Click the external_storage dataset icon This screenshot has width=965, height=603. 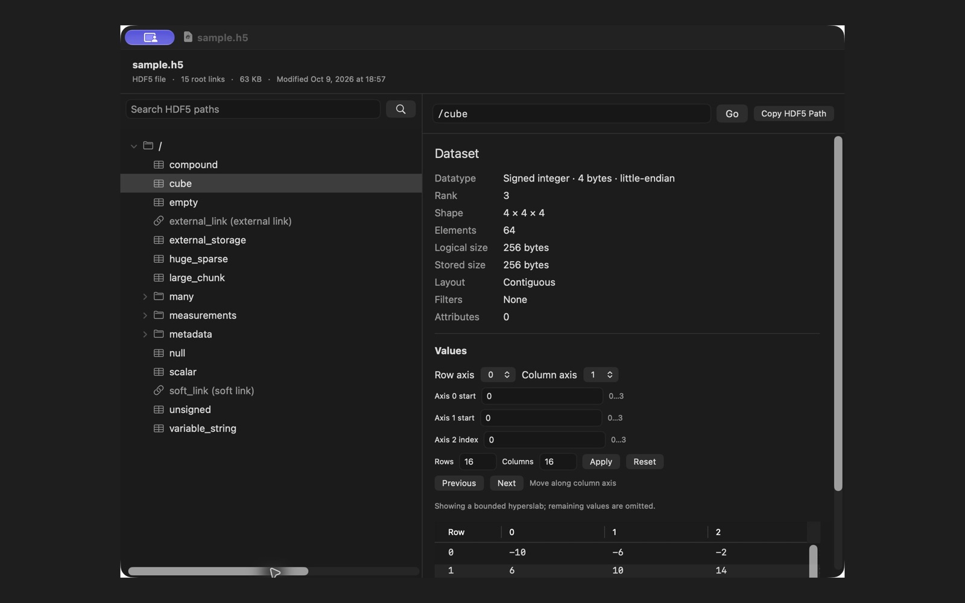click(x=159, y=240)
